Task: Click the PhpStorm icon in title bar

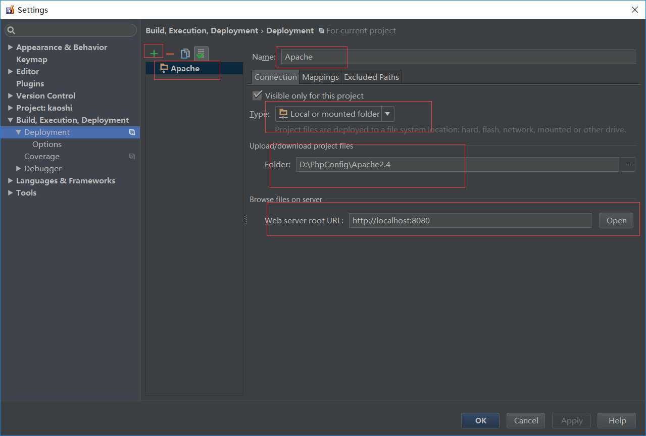Action: click(x=10, y=10)
